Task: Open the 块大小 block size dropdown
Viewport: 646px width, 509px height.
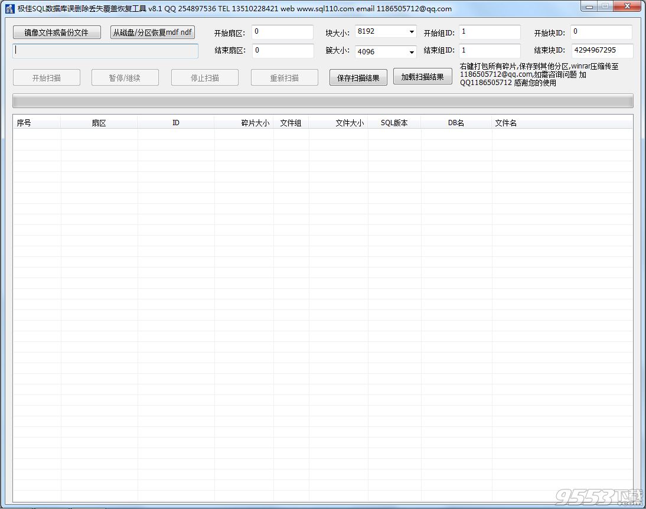Action: pyautogui.click(x=412, y=31)
